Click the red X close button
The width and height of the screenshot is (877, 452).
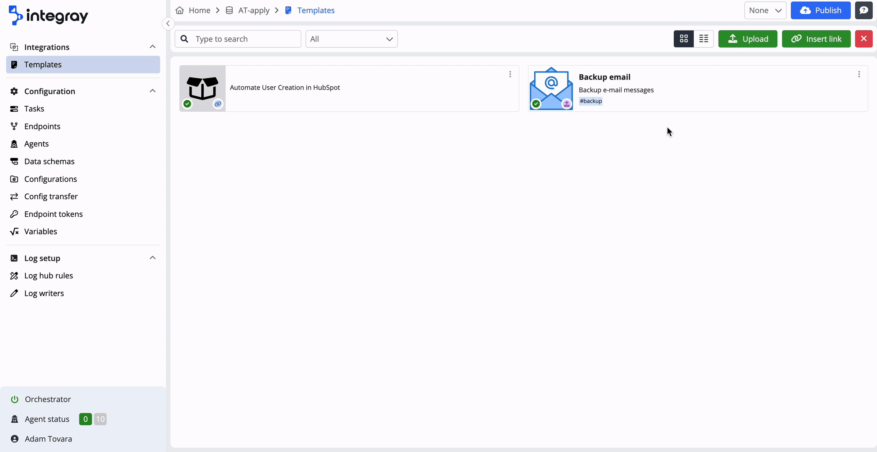pos(864,39)
